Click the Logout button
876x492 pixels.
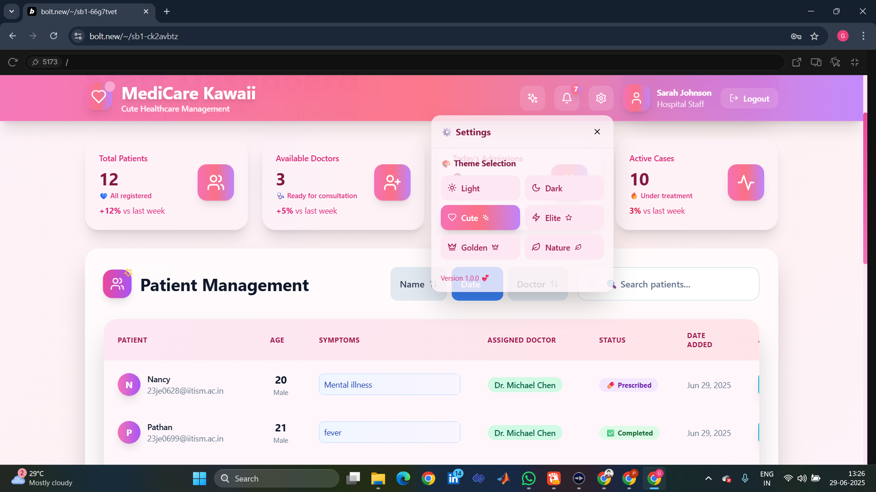pyautogui.click(x=749, y=98)
